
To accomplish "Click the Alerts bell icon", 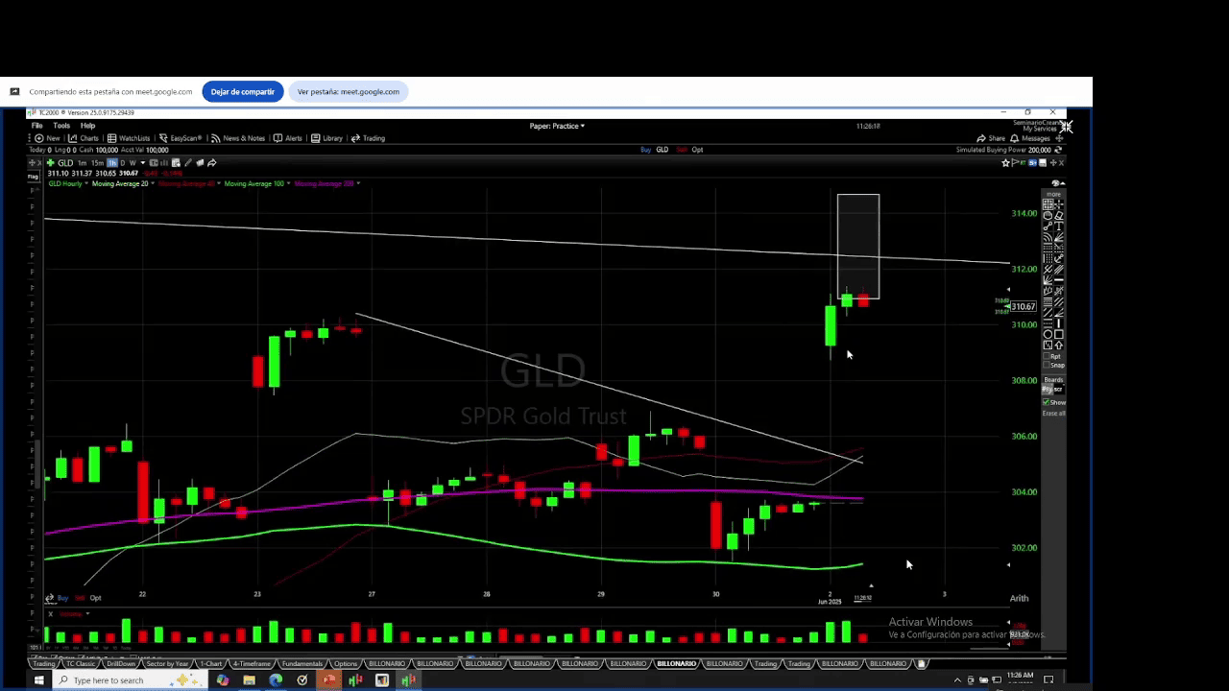I will pyautogui.click(x=287, y=138).
